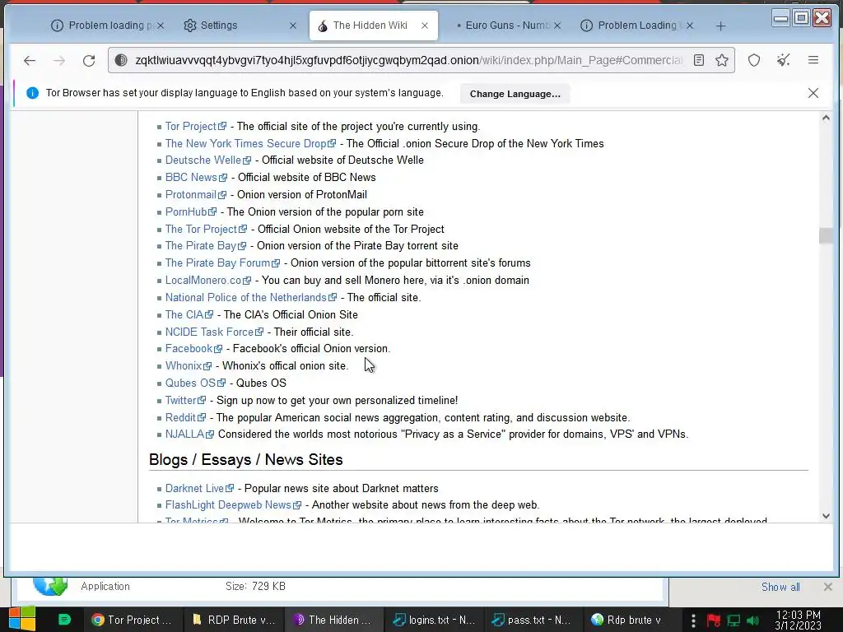Click the New Identity broom icon
Viewport: 843px width, 632px height.
784,60
